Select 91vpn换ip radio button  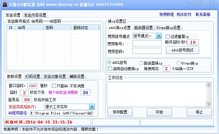click(x=178, y=63)
